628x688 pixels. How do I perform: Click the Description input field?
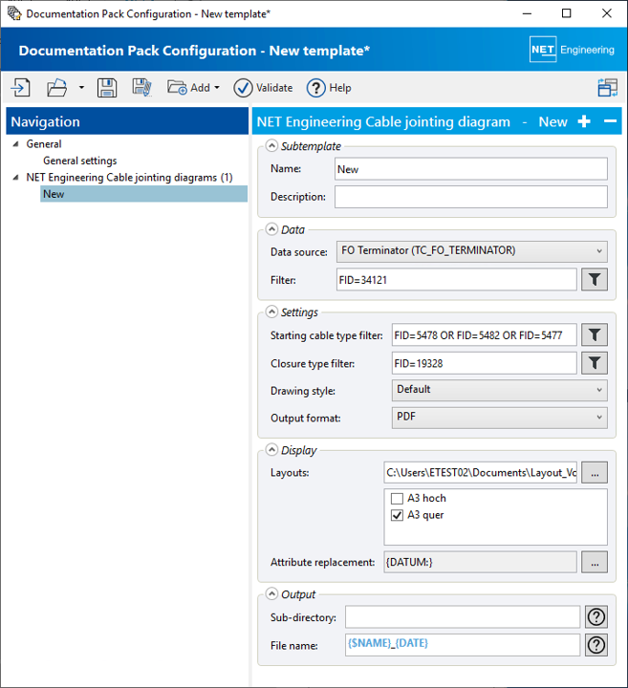(x=471, y=197)
